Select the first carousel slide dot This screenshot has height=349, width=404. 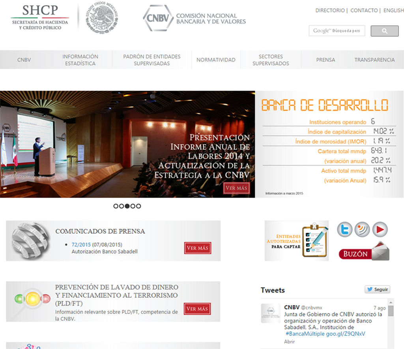[116, 206]
